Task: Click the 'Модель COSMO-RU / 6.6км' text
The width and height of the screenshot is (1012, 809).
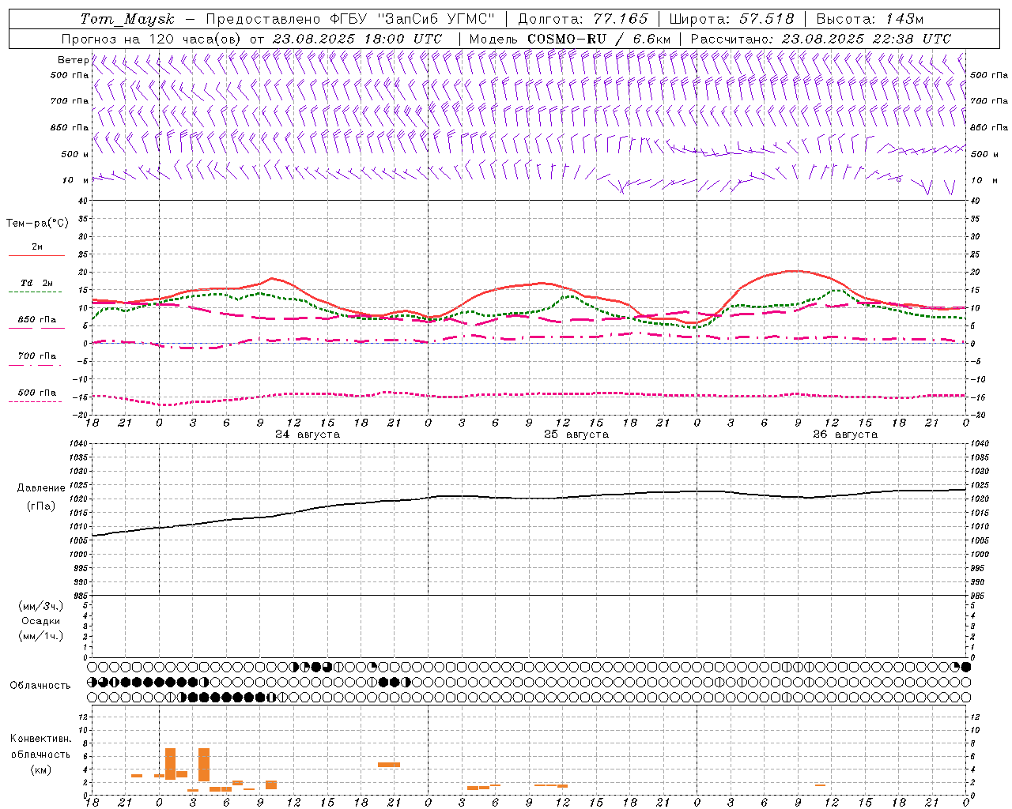Action: (x=570, y=39)
